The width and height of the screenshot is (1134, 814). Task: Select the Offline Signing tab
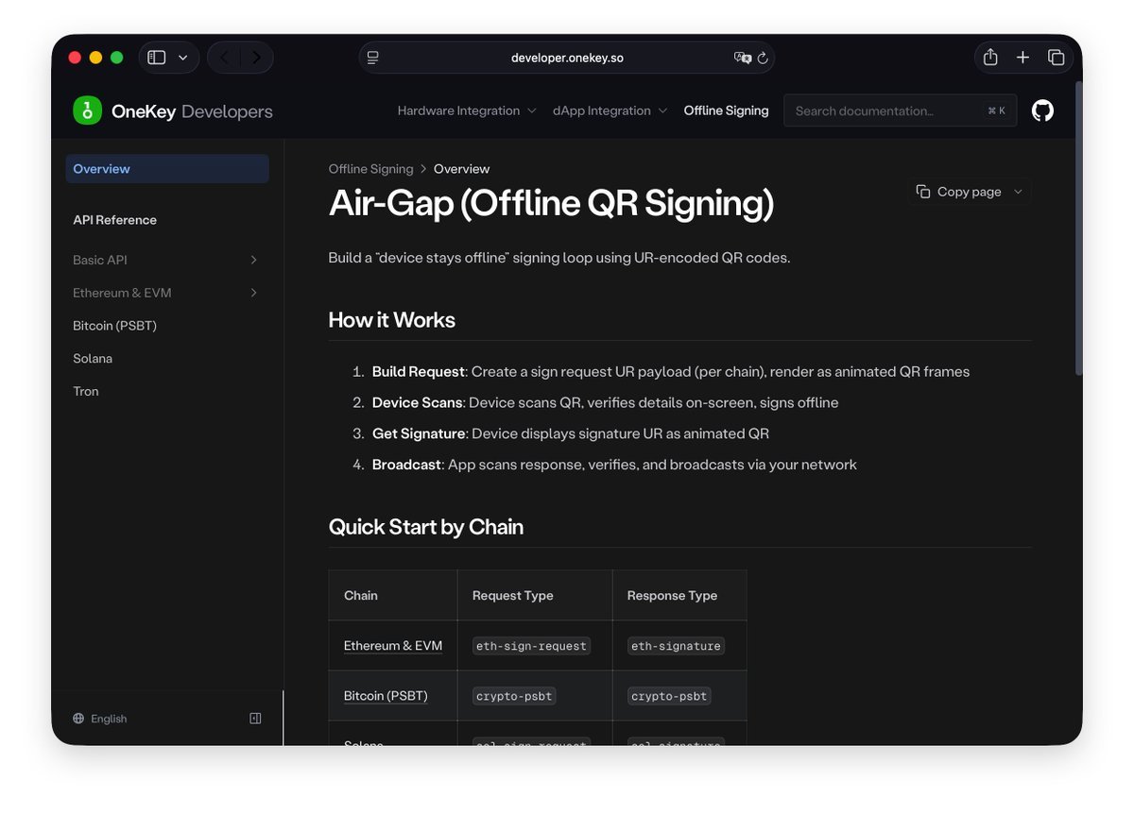(x=726, y=110)
